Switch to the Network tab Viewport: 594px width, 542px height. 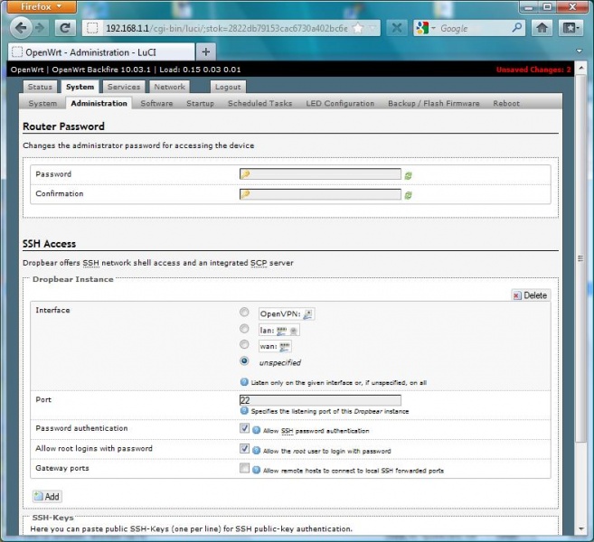[169, 88]
